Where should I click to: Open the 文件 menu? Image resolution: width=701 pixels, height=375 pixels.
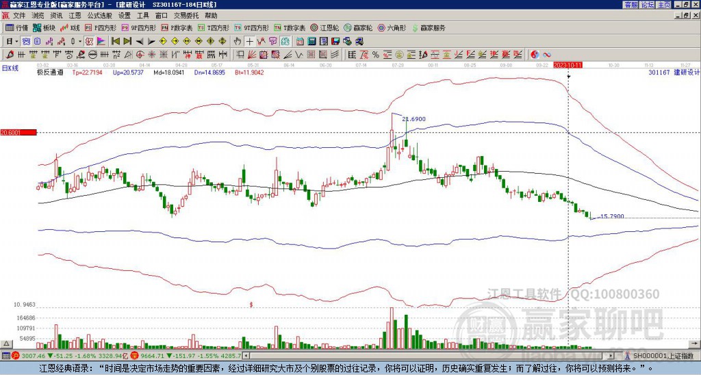(x=19, y=16)
